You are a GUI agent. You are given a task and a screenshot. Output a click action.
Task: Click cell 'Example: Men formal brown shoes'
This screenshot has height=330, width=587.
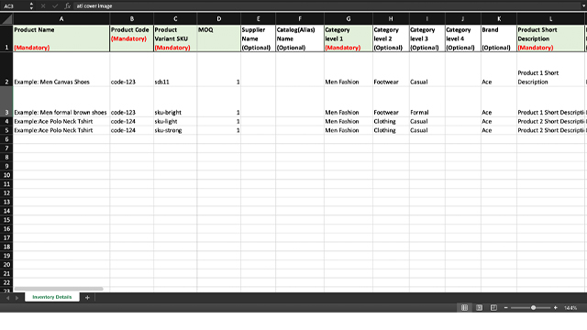61,102
